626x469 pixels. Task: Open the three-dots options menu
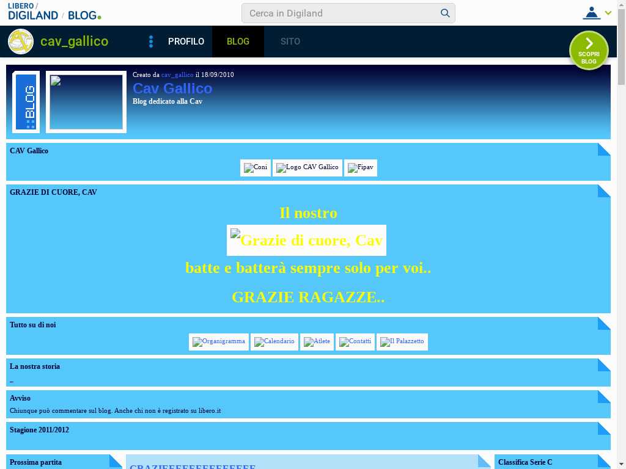[x=151, y=42]
